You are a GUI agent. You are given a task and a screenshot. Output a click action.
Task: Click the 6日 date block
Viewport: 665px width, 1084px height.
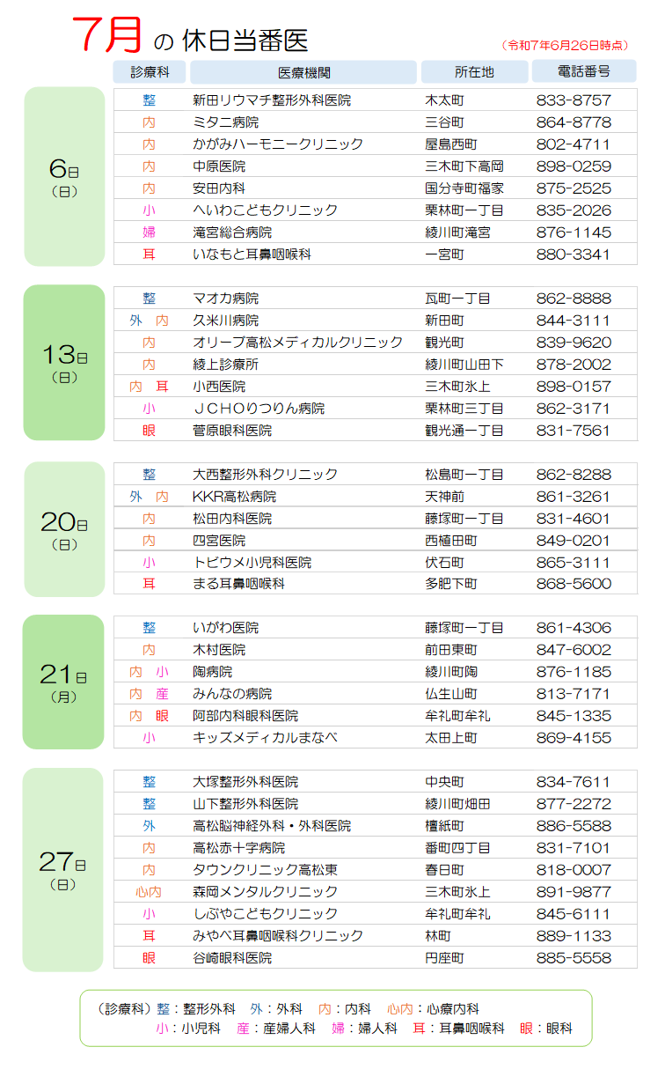[64, 176]
